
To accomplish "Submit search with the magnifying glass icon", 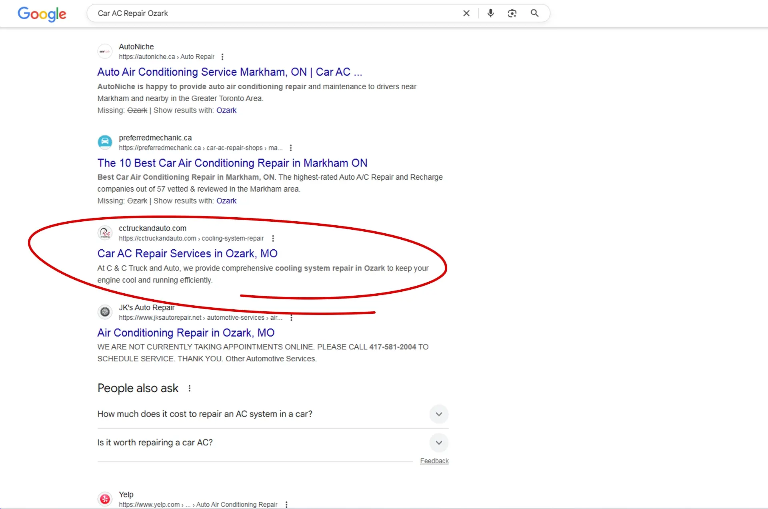I will [534, 13].
